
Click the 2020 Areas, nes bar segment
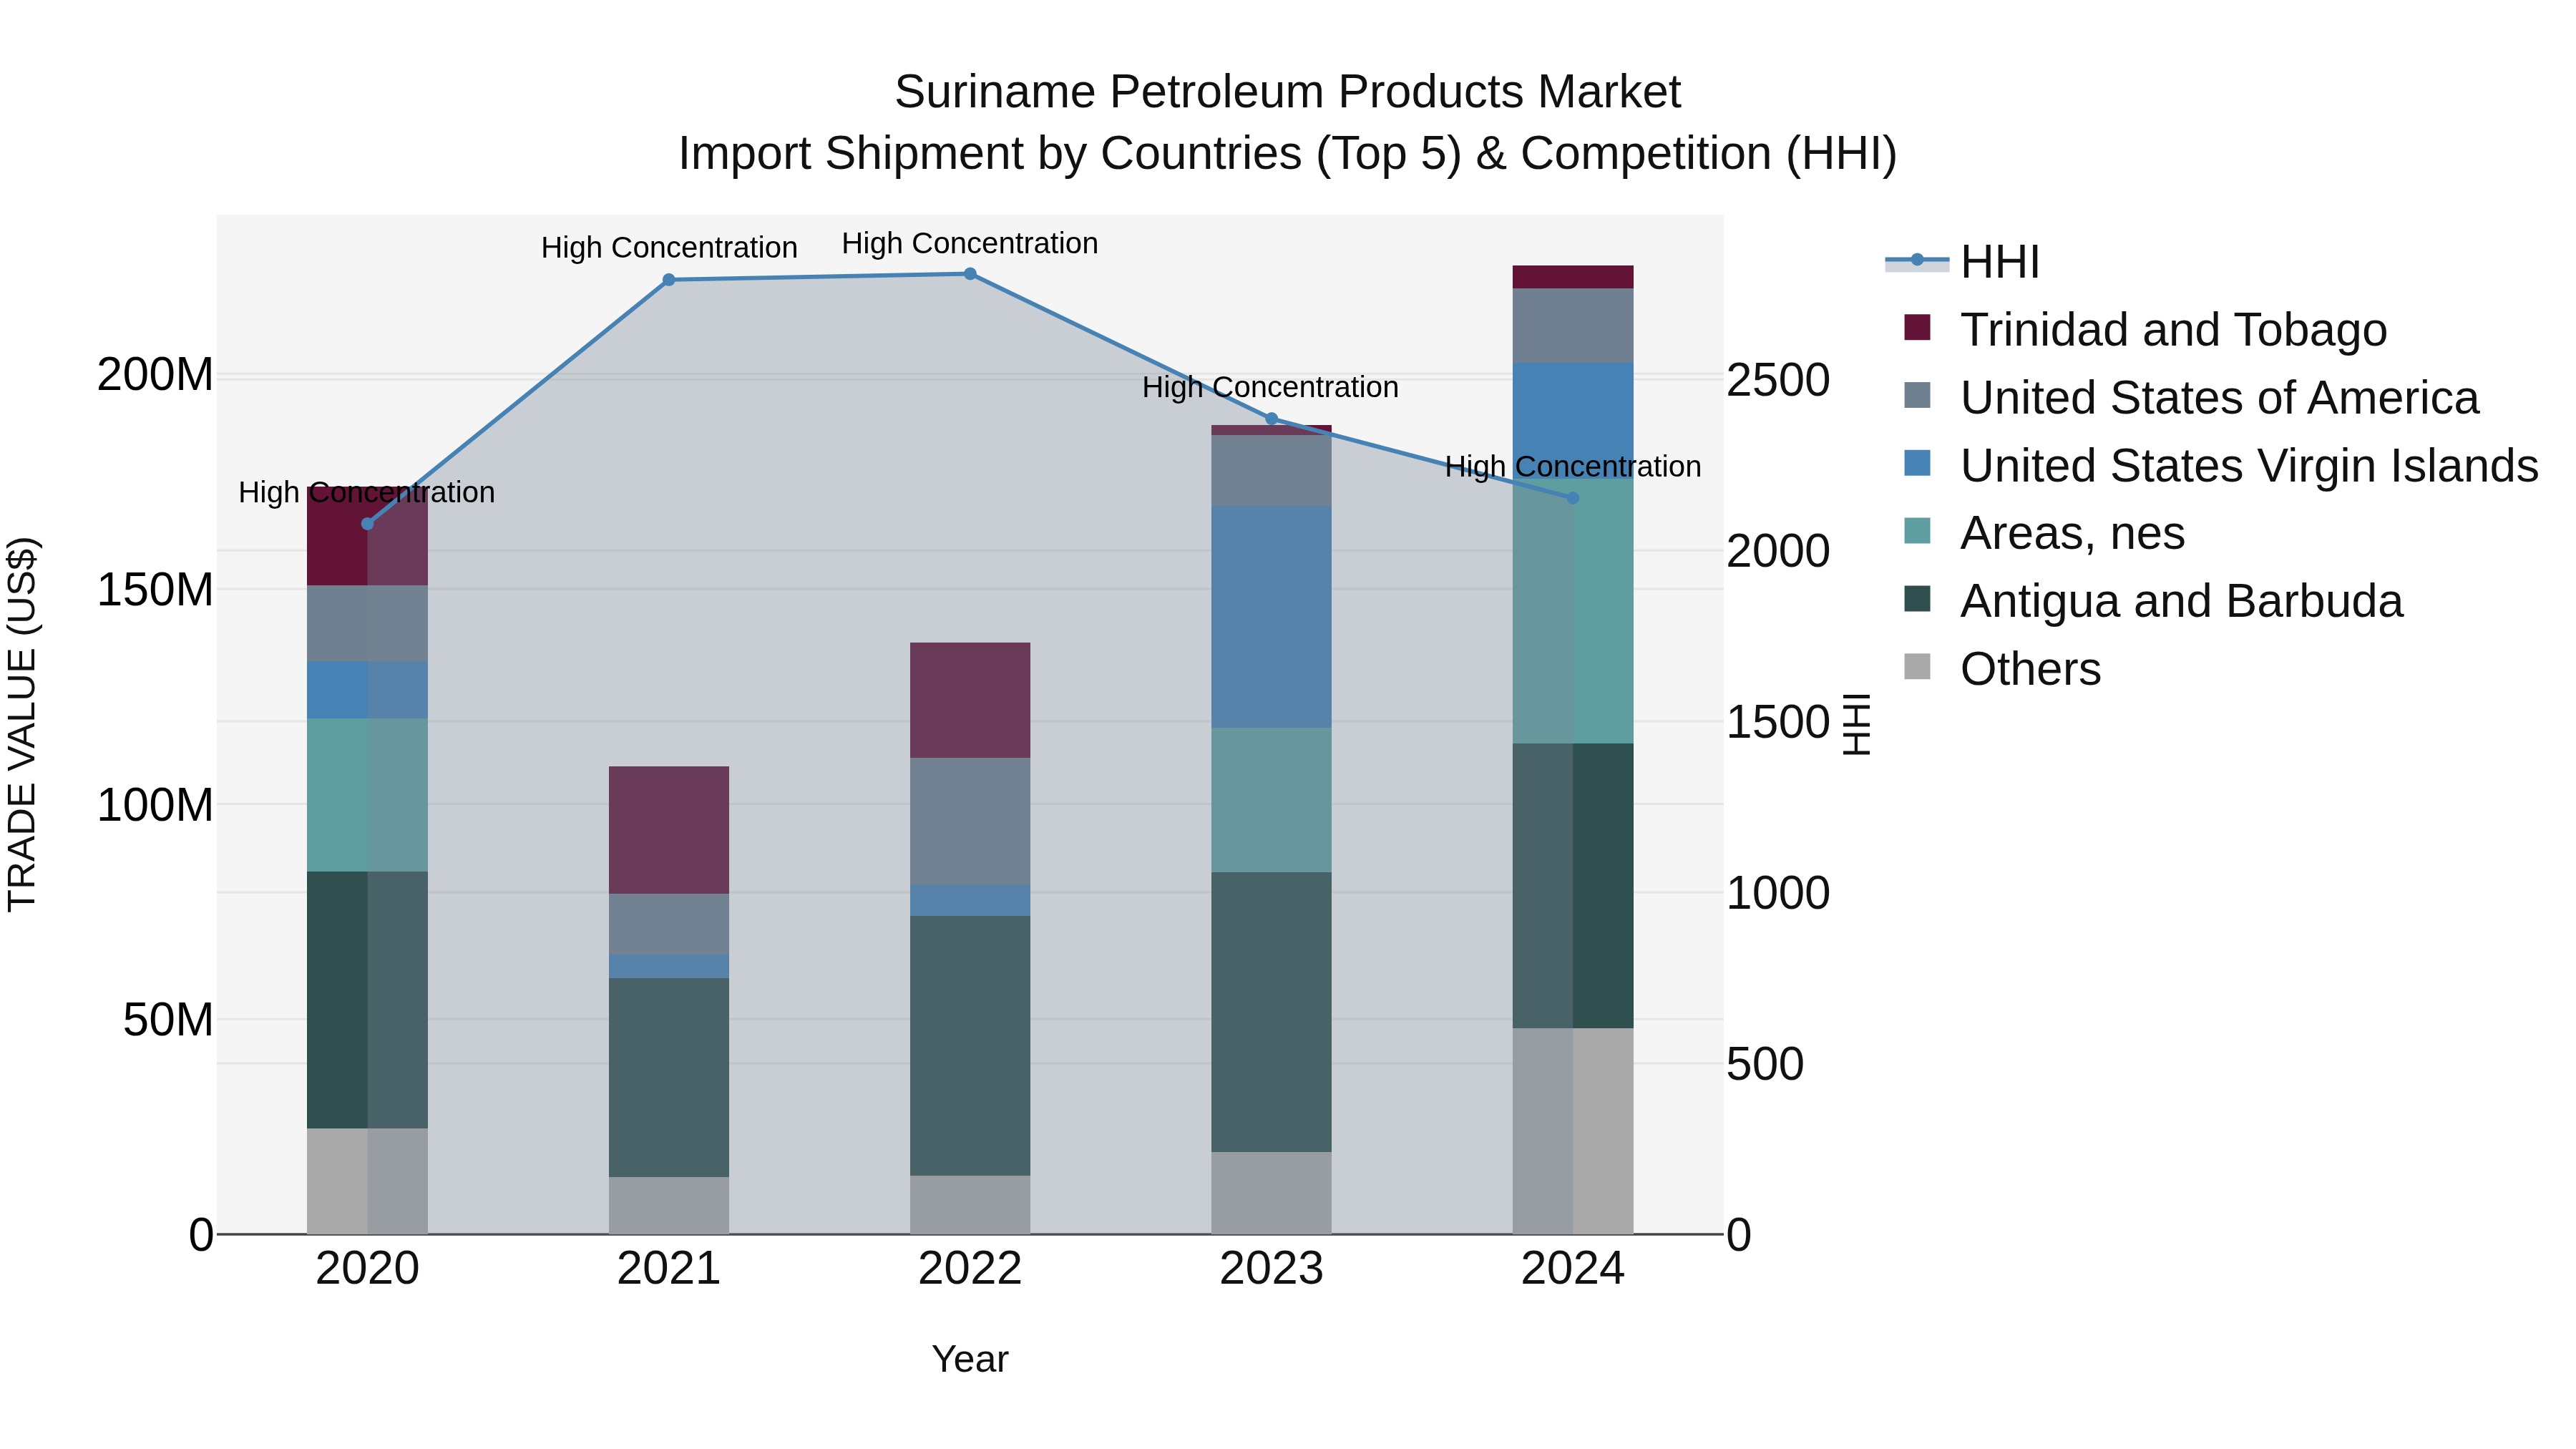click(x=367, y=795)
